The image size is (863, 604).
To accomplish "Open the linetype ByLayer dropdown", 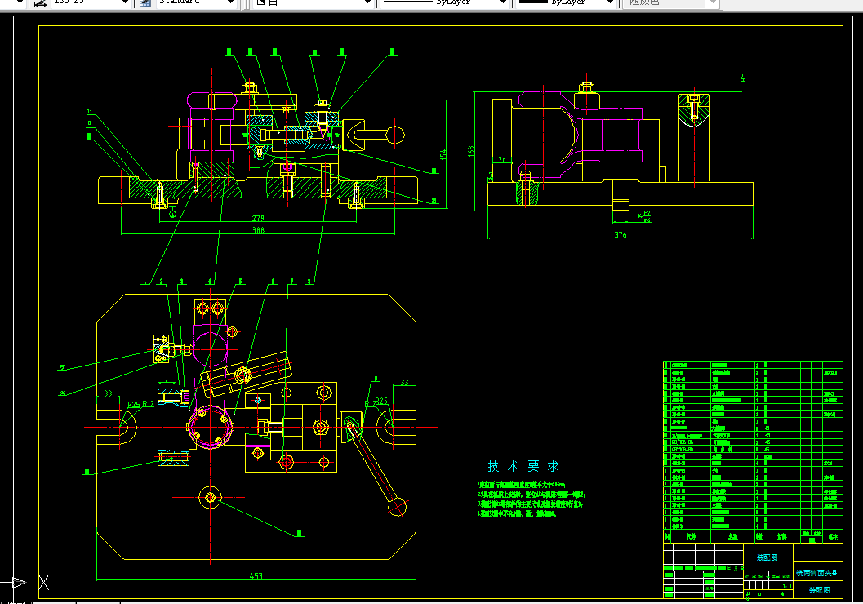I will tap(445, 2).
